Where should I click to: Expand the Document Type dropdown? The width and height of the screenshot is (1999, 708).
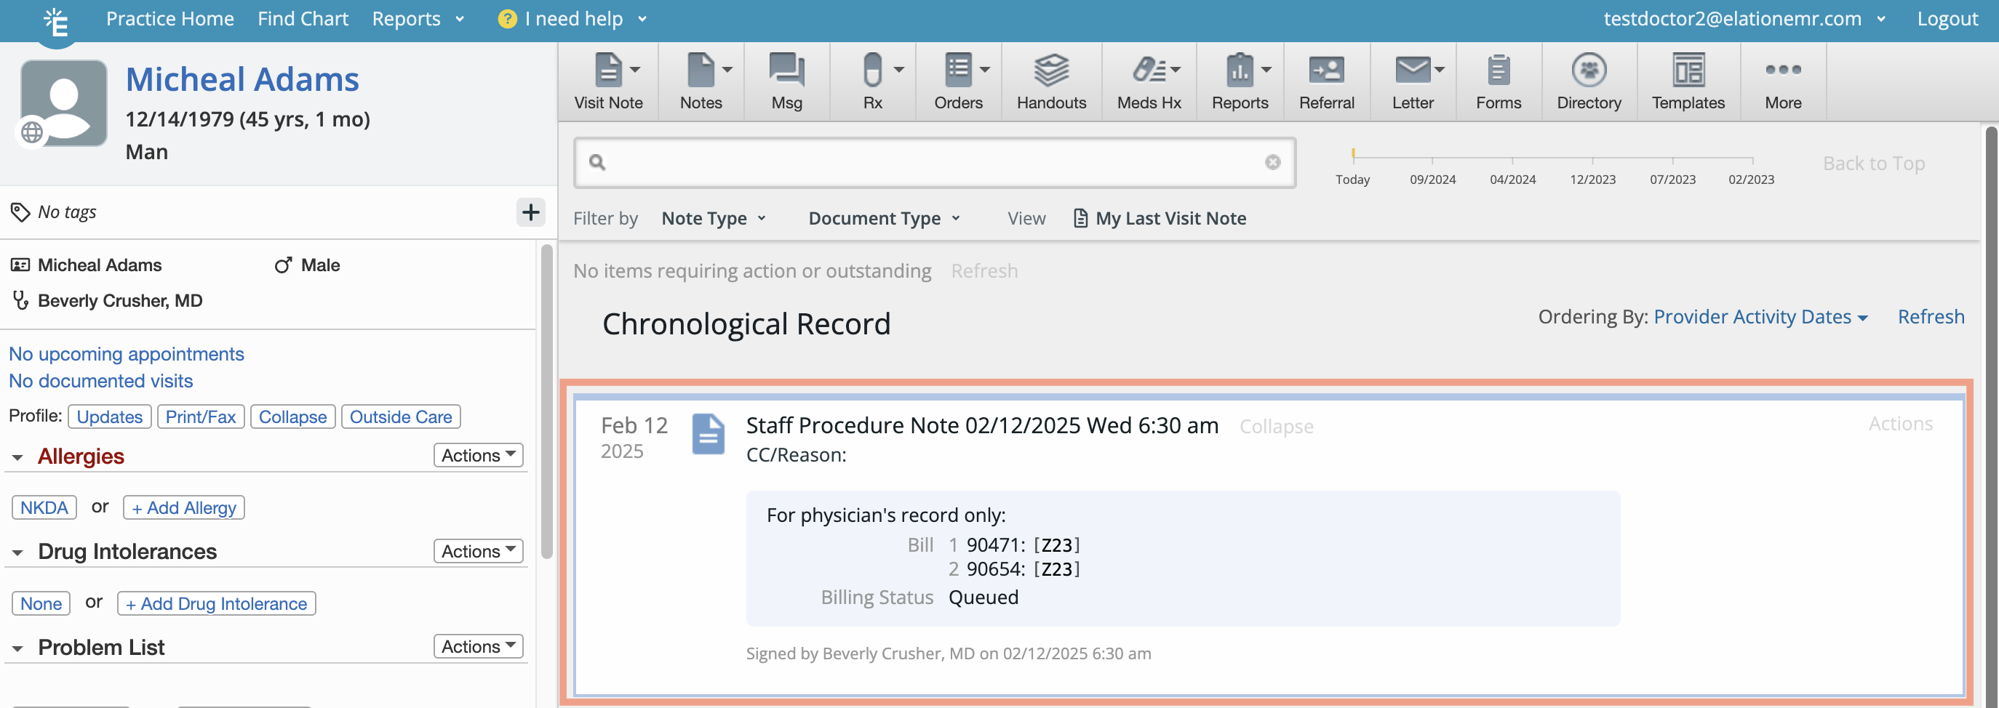pyautogui.click(x=883, y=218)
